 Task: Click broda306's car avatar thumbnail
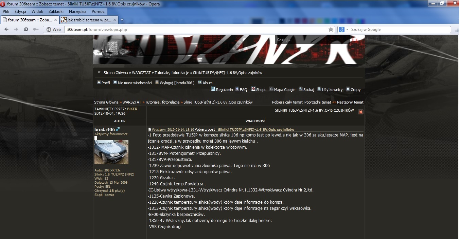(111, 152)
